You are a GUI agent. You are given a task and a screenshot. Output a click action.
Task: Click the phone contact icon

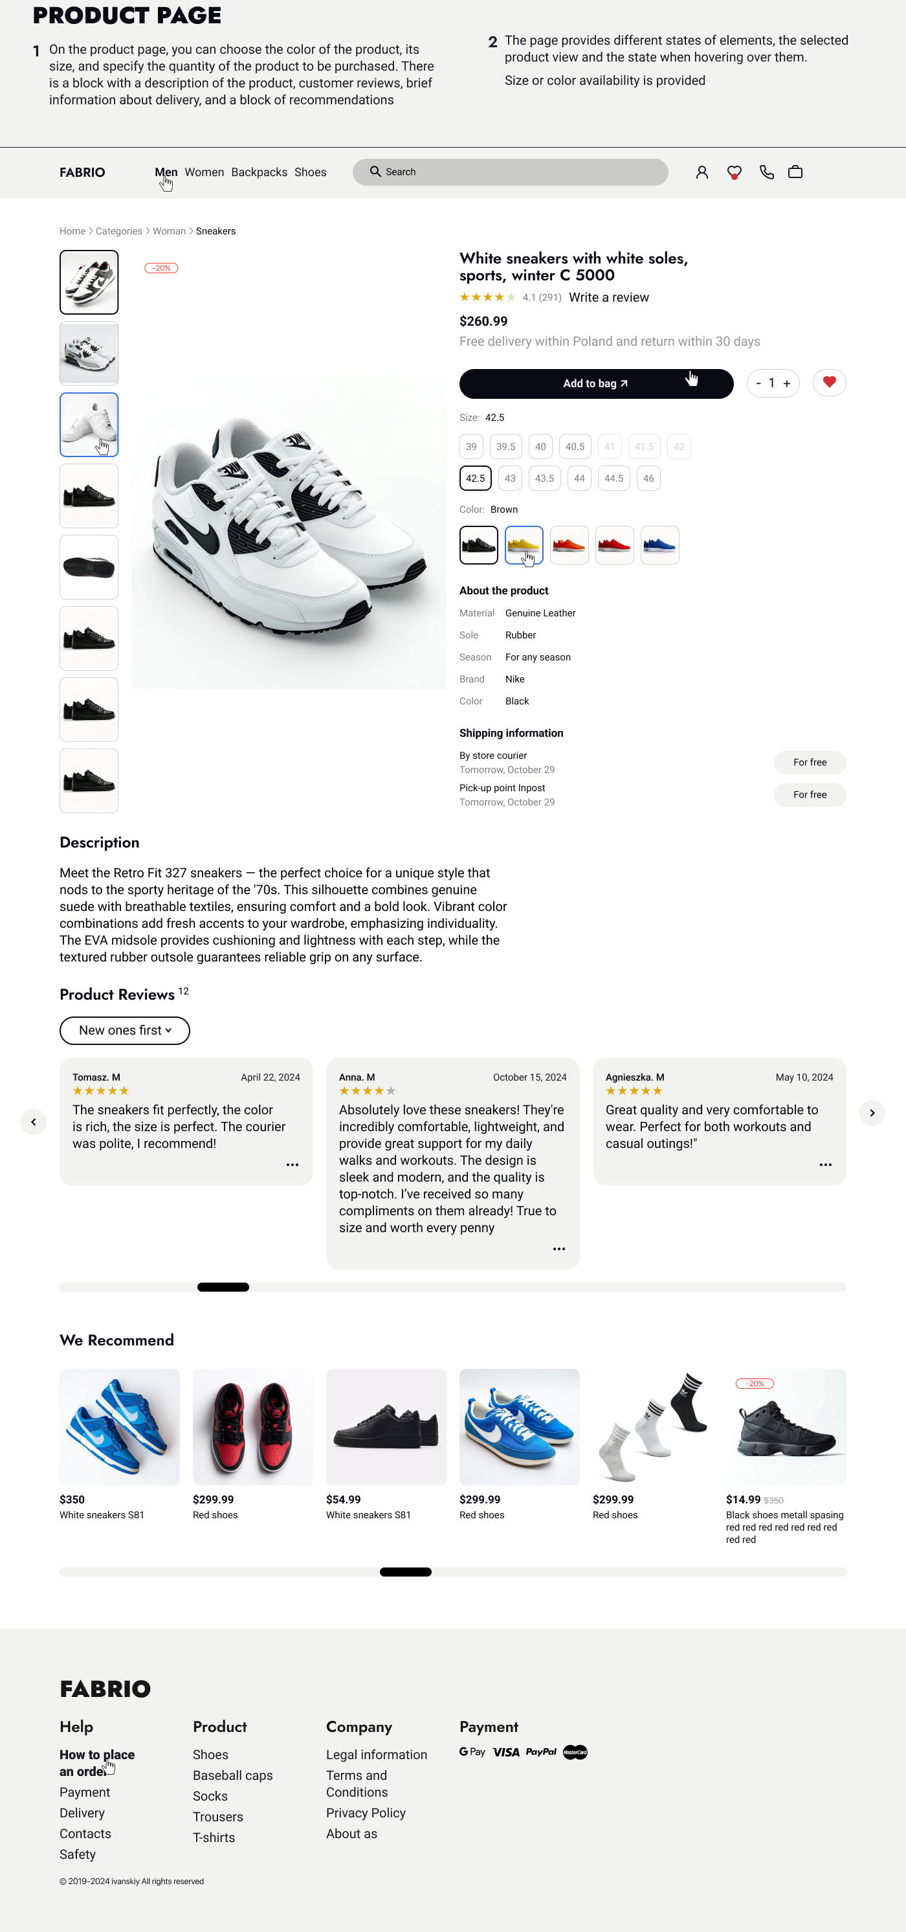pos(766,172)
